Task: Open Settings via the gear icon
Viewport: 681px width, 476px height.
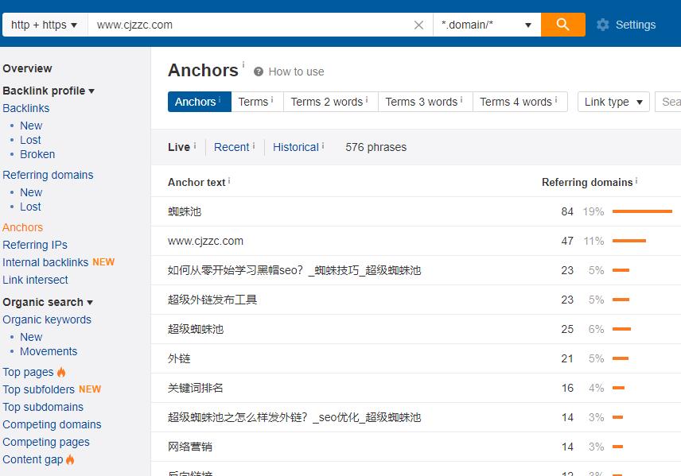Action: click(603, 25)
